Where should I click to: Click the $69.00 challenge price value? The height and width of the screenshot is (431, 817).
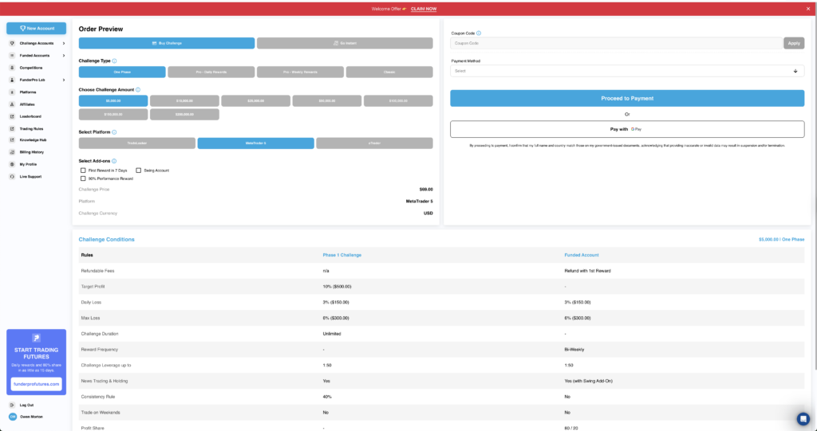pos(426,190)
